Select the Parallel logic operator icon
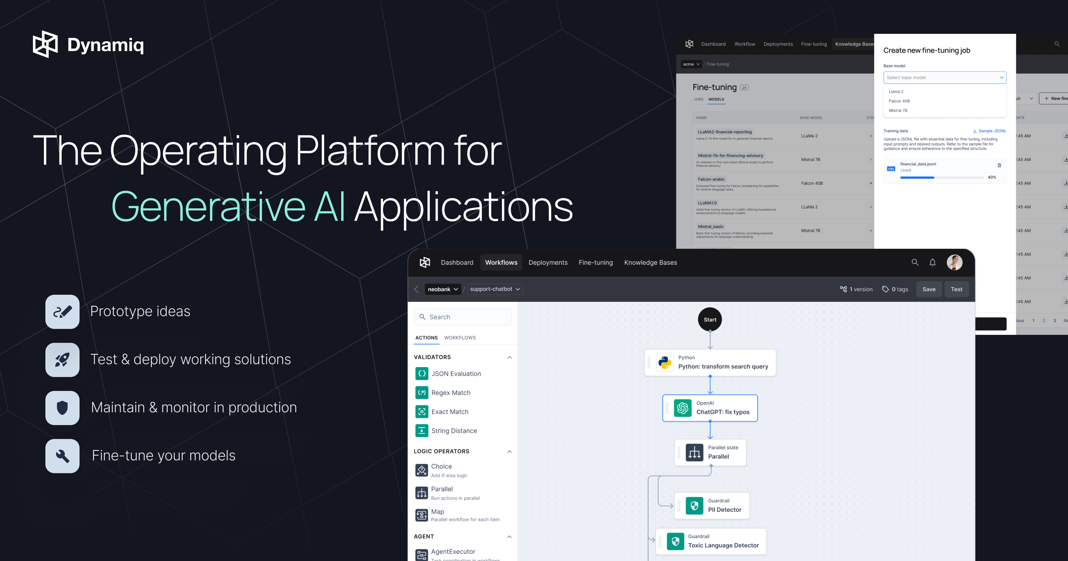Screen dimensions: 1068x561 [x=422, y=492]
